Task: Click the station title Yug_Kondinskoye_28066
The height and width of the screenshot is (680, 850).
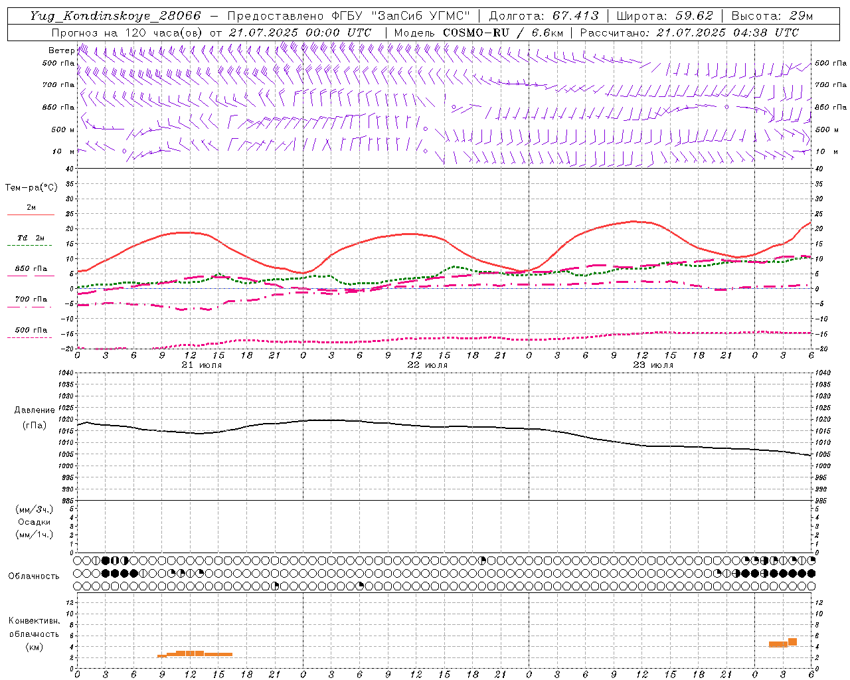Action: 116,16
